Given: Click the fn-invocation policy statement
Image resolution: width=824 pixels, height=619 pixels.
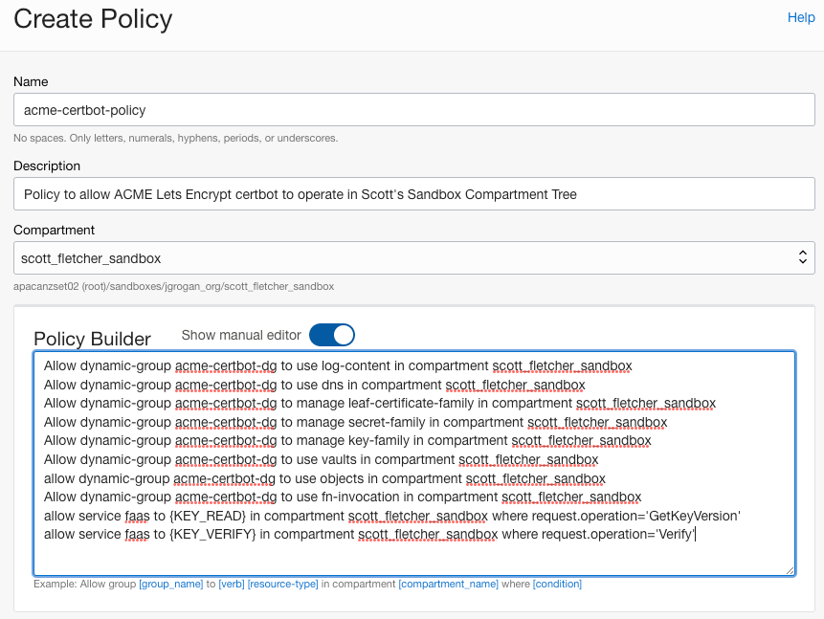Looking at the screenshot, I should 342,497.
